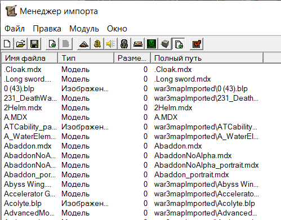Click the path war3mapImported\Accelerato...
Image resolution: width=281 pixels, height=220 pixels.
207,194
